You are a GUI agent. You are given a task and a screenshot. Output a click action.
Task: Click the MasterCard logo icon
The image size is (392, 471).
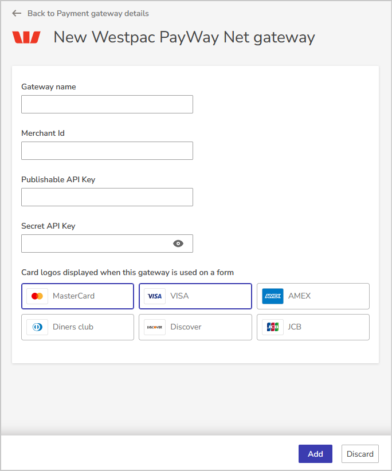[x=37, y=296]
